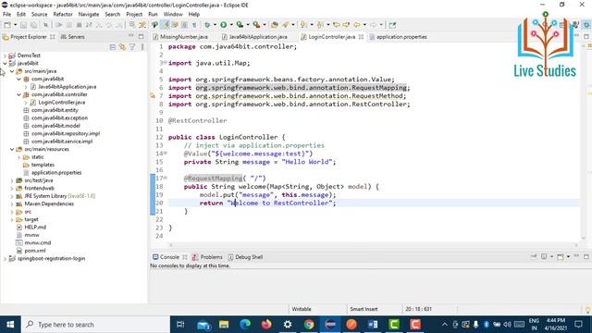The height and width of the screenshot is (333, 592).
Task: Maximize the Project Explorer panel
Action: click(141, 36)
